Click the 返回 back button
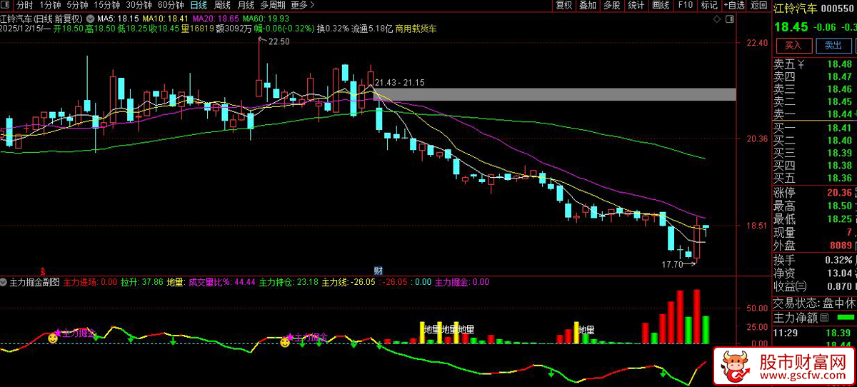The width and height of the screenshot is (857, 387). pyautogui.click(x=758, y=5)
